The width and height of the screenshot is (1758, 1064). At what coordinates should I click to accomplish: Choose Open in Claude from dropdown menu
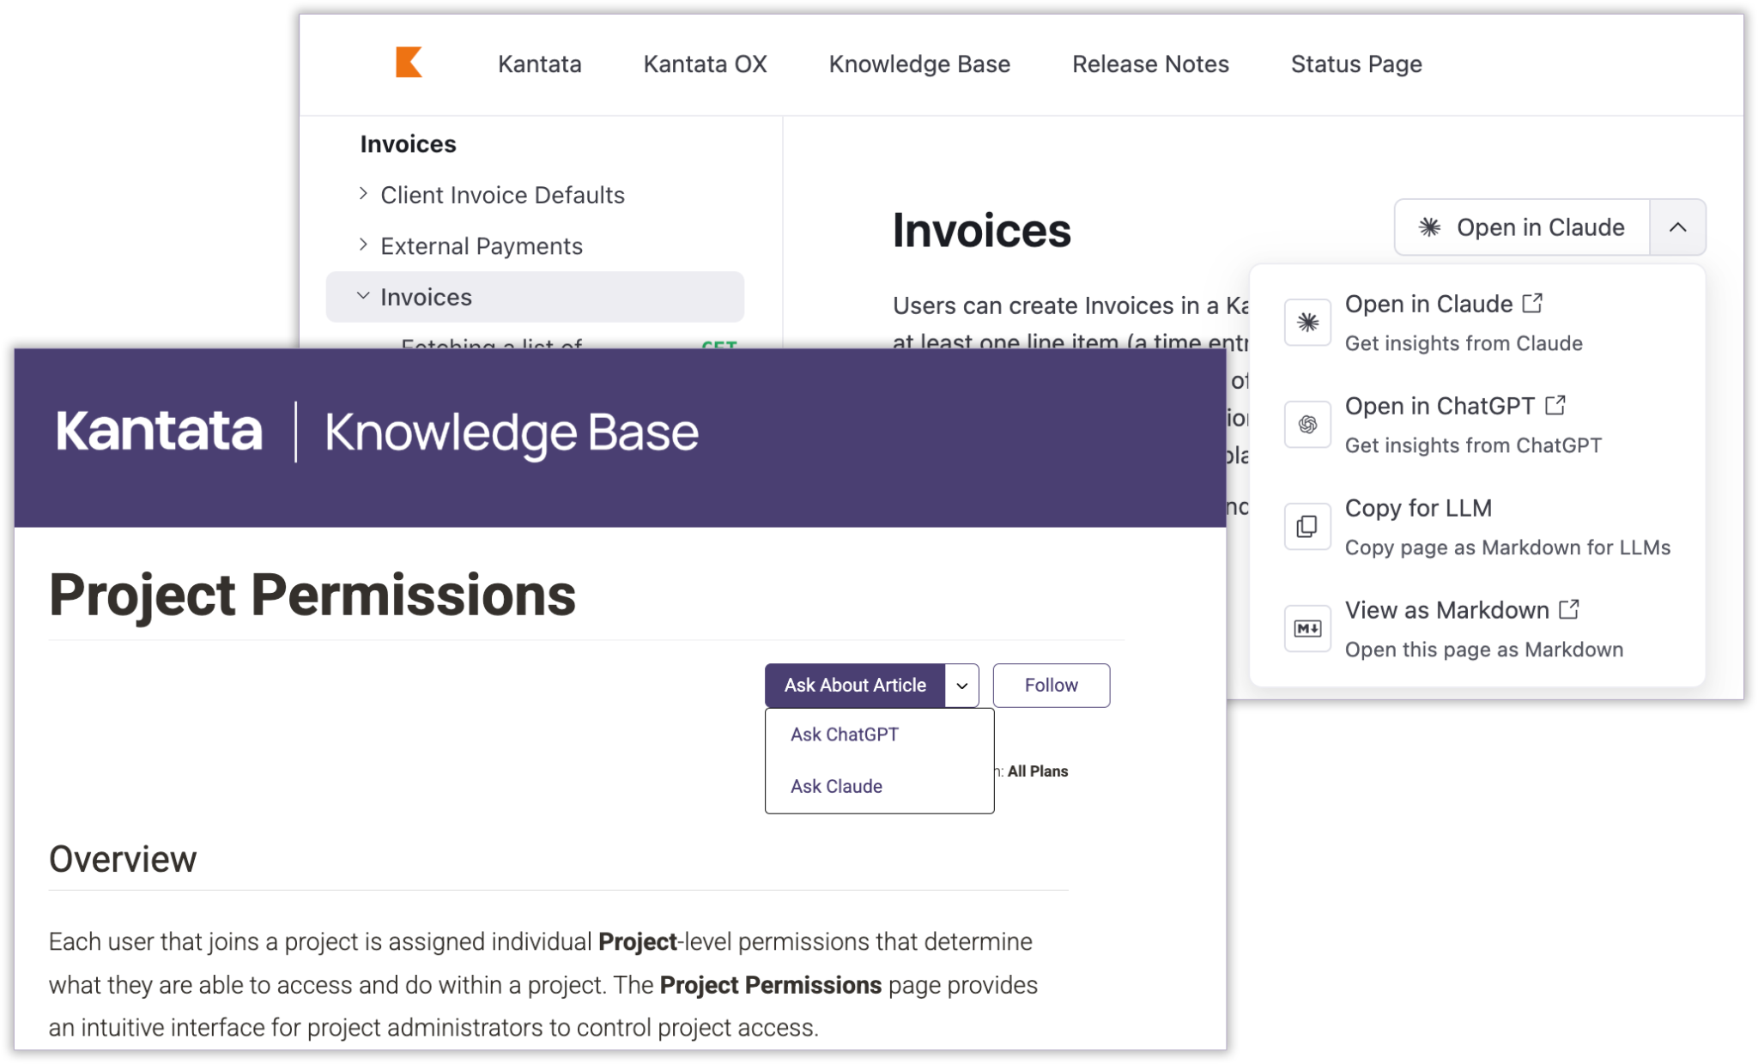click(1477, 323)
